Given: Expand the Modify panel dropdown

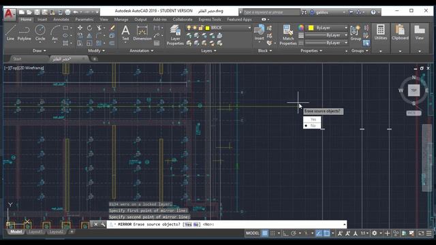Looking at the screenshot, I should tap(97, 51).
